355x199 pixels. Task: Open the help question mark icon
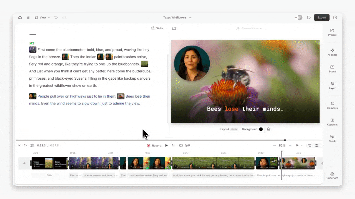(335, 17)
